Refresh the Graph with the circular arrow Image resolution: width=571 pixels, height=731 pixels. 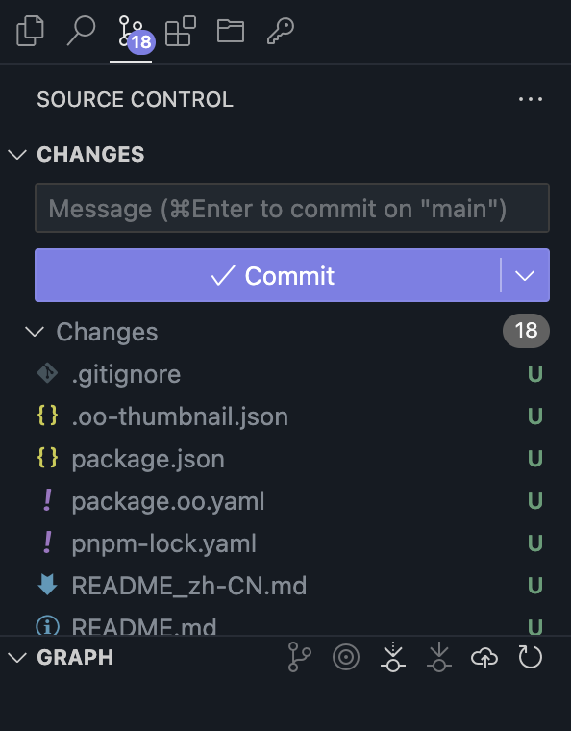pyautogui.click(x=531, y=657)
